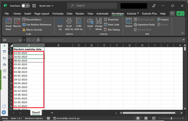
Task: Collapse the ribbon with chevron arrow
Action: (x=183, y=33)
